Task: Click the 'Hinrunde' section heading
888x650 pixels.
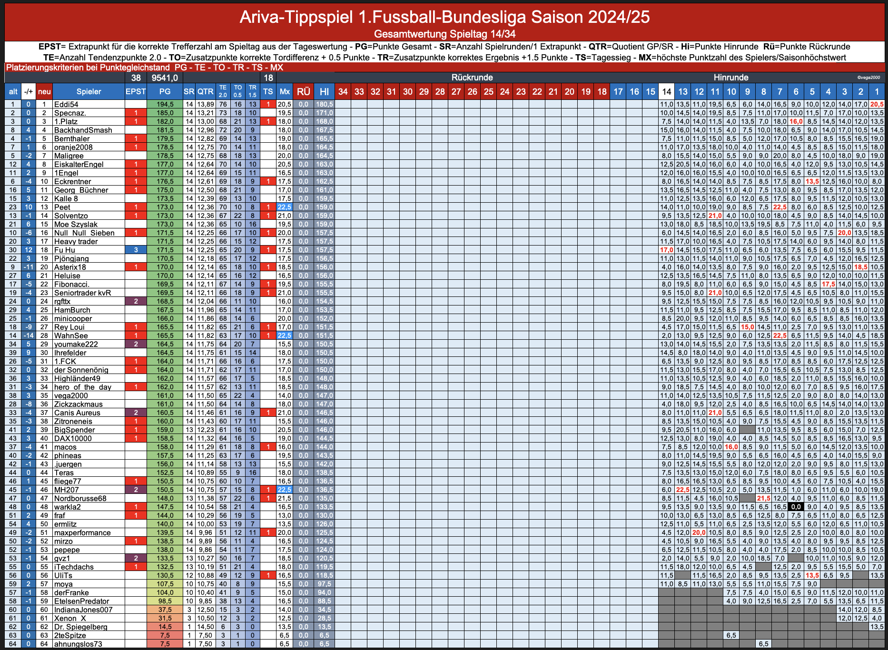Action: click(x=731, y=77)
